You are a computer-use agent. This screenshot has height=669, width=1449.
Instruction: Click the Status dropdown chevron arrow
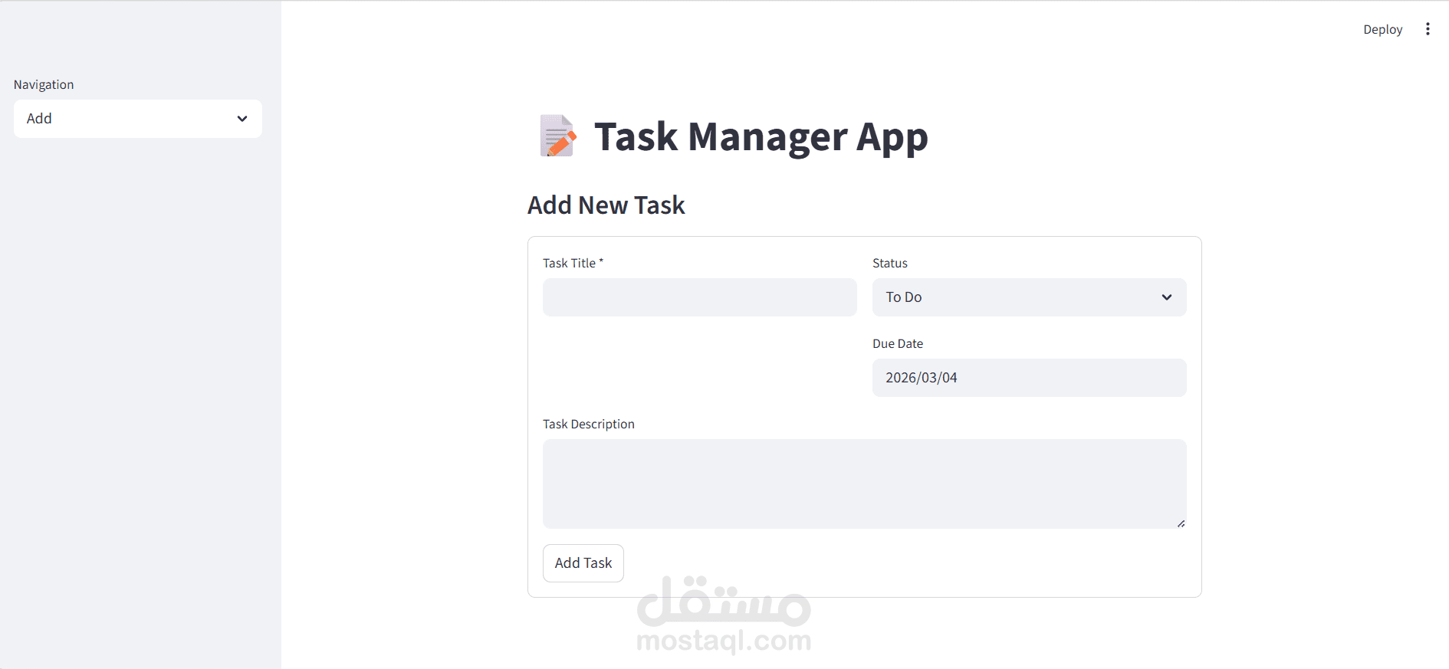coord(1167,297)
